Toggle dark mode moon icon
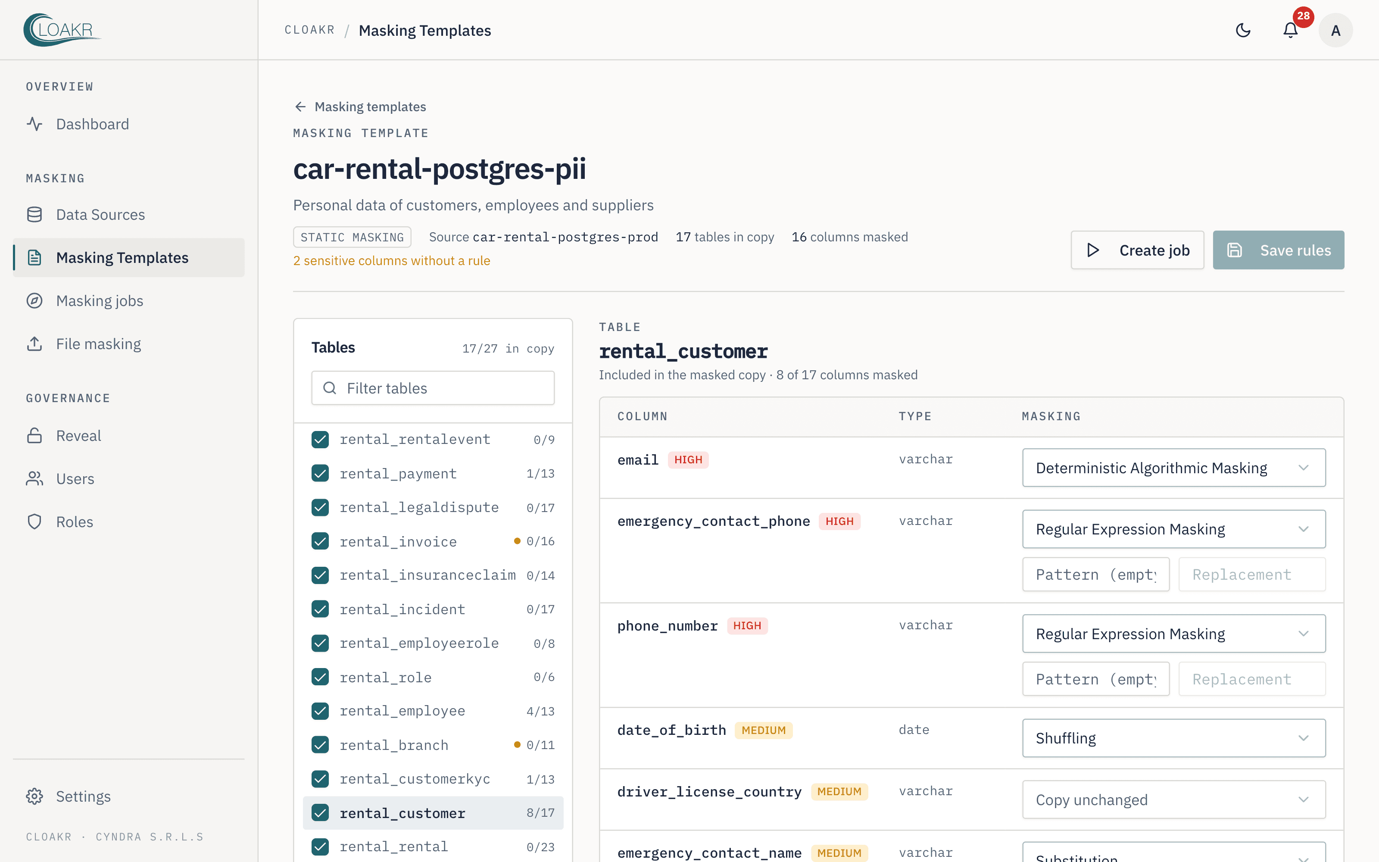The height and width of the screenshot is (862, 1379). point(1243,30)
